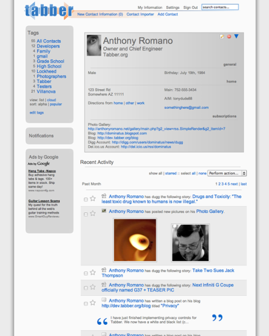
Task: Open the orange candle photo thumbnail
Action: (x=135, y=240)
